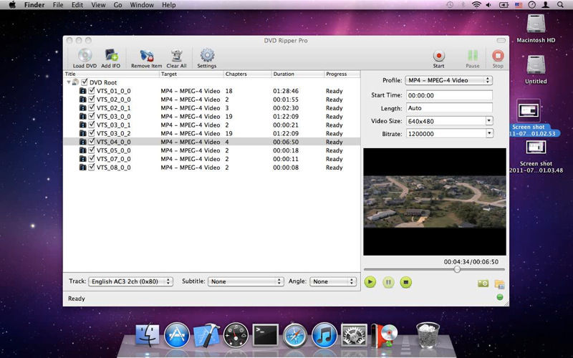Open Terminal from the Dock
Screen dimensions: 573x358
(266, 334)
